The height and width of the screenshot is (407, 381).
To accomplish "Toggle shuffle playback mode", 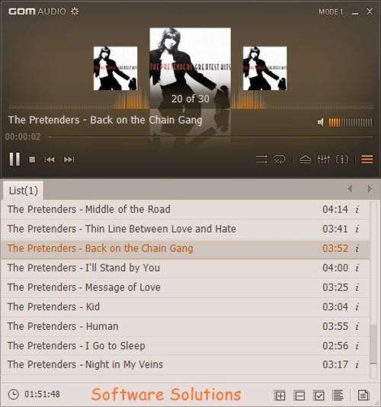I will [x=261, y=159].
